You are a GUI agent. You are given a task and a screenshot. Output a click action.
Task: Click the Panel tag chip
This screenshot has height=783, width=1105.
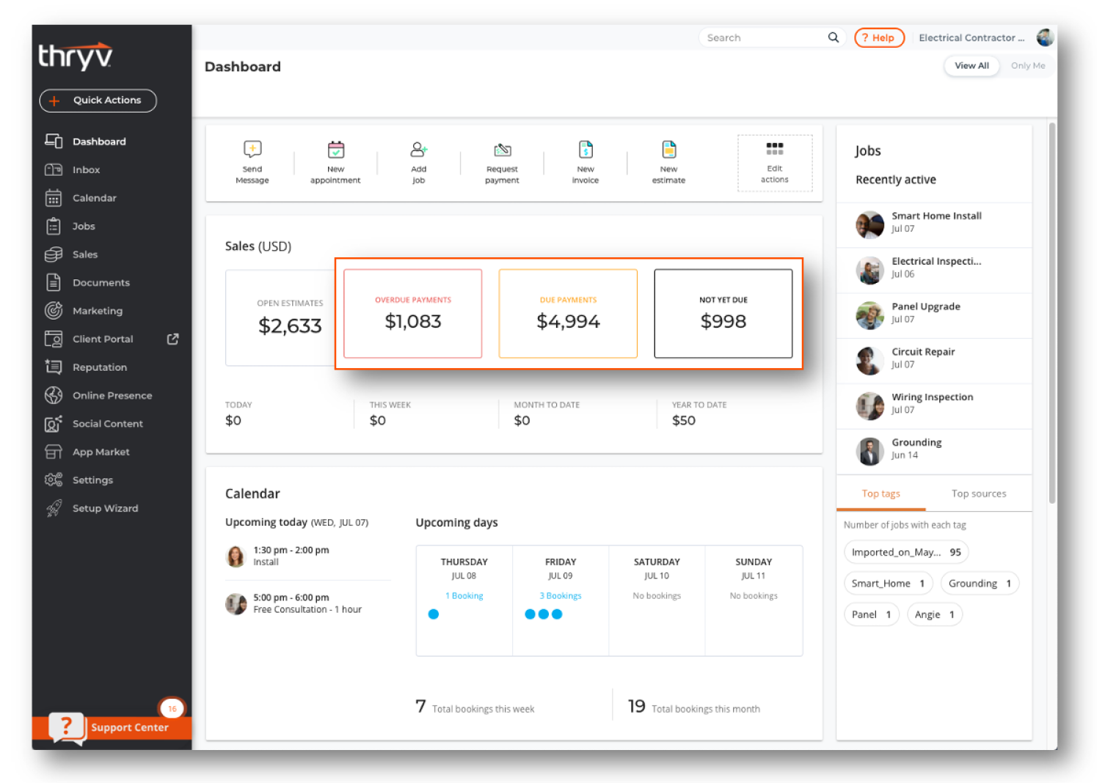(x=872, y=614)
